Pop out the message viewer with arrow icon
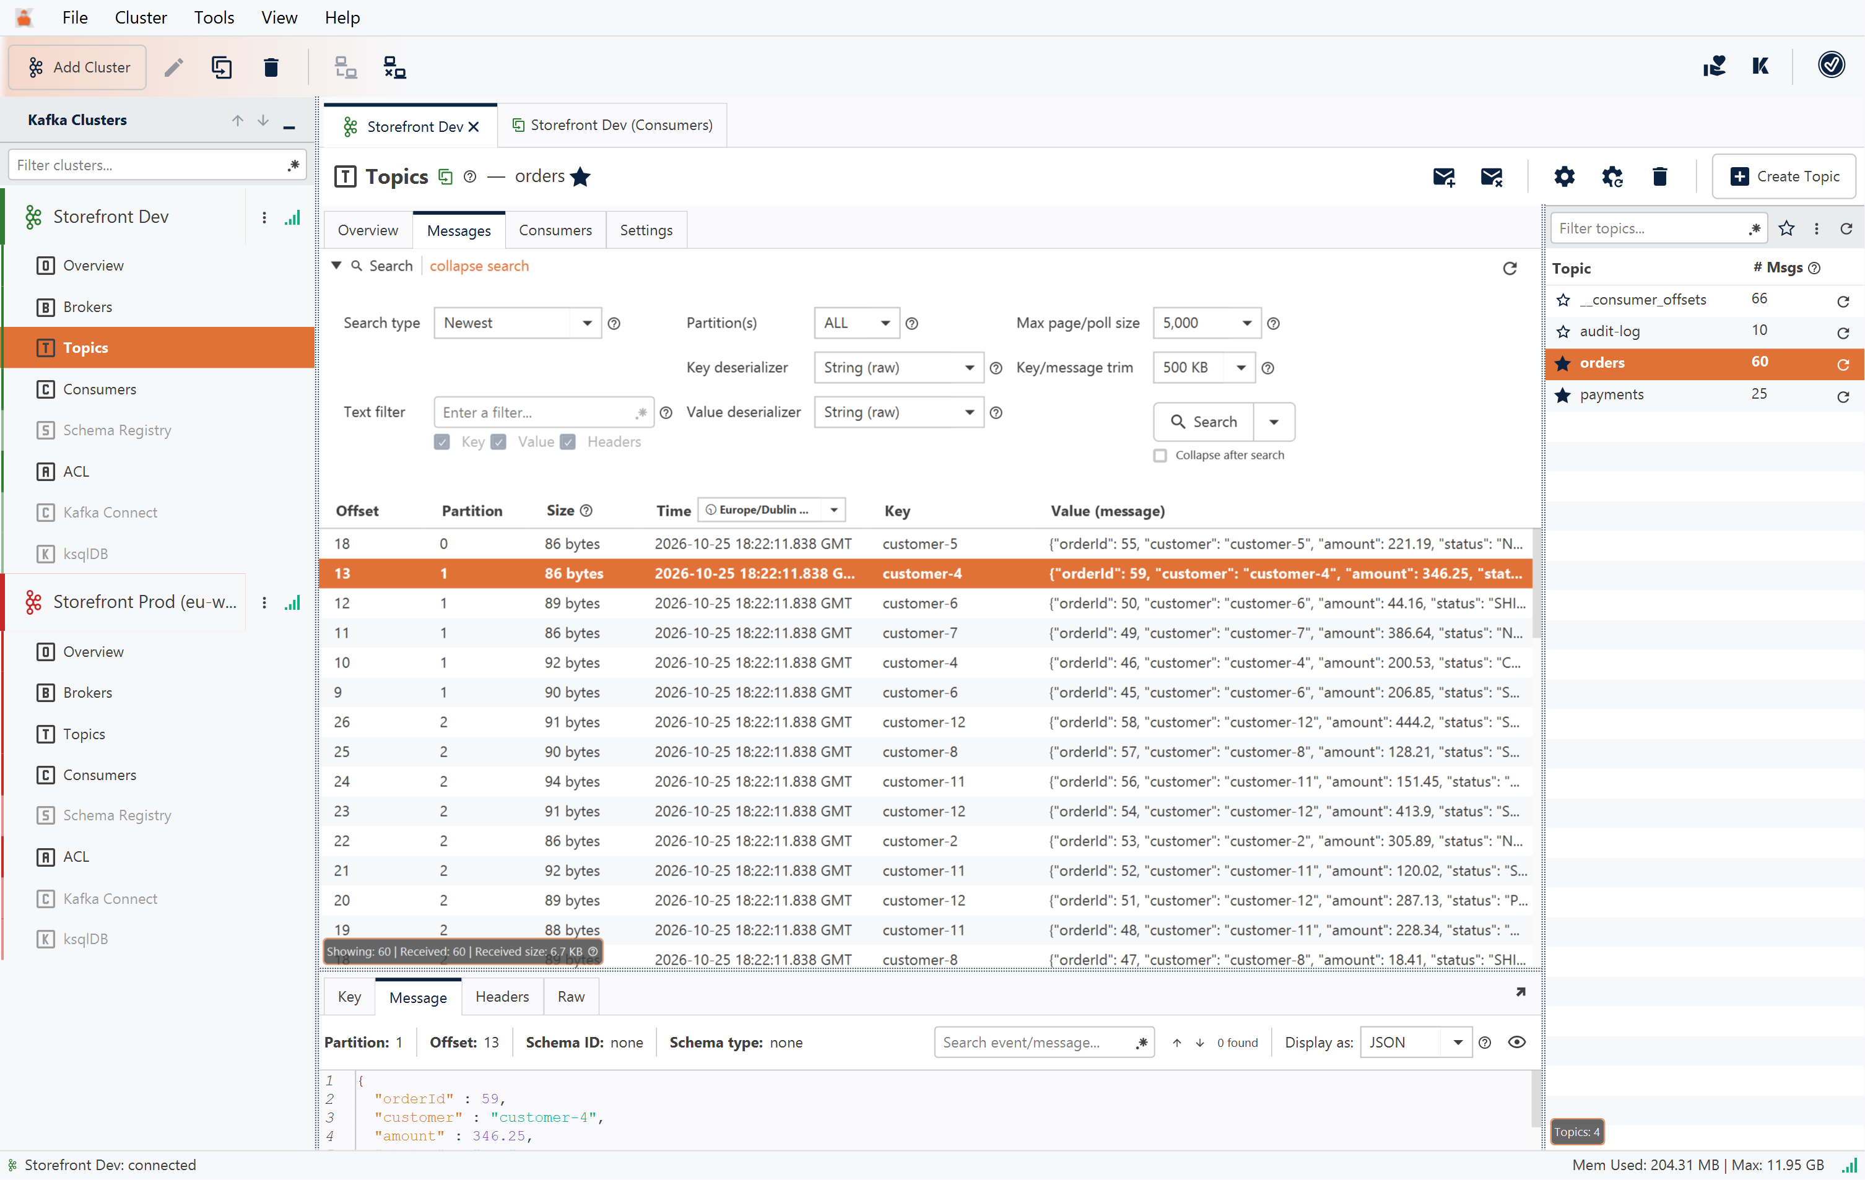This screenshot has height=1180, width=1865. pyautogui.click(x=1519, y=992)
